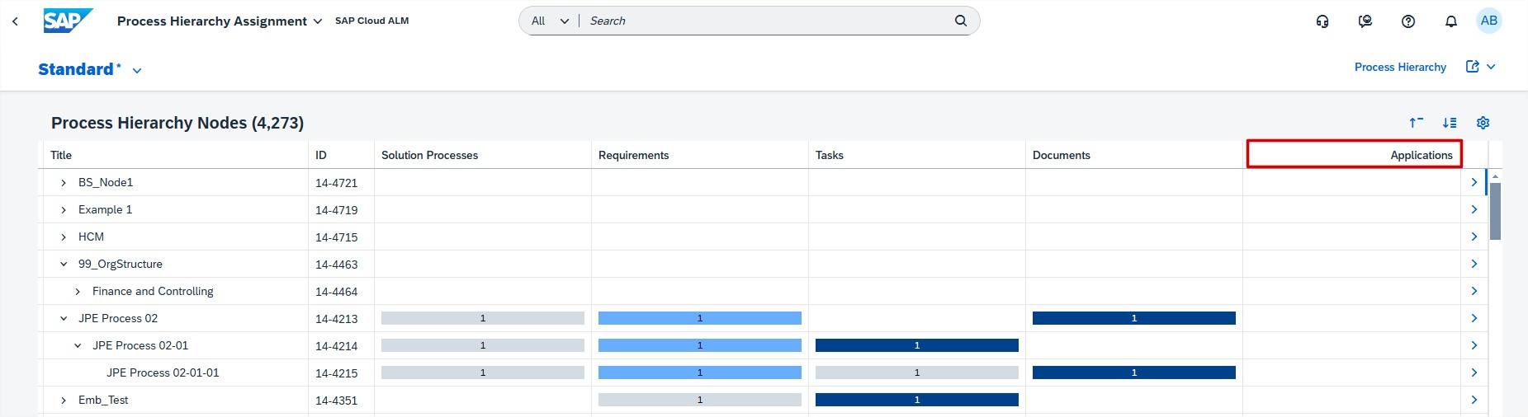
Task: Open the AB user profile avatar
Action: point(1488,21)
